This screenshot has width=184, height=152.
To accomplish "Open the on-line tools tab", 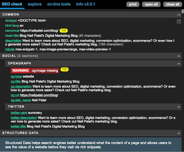I will click(59, 4).
